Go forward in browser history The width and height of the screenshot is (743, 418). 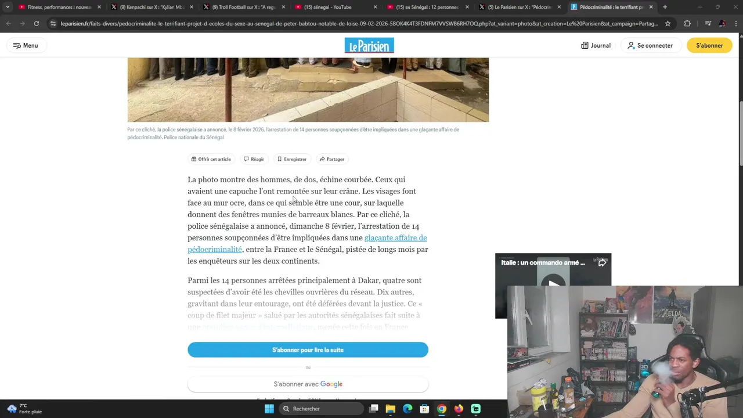click(x=22, y=23)
